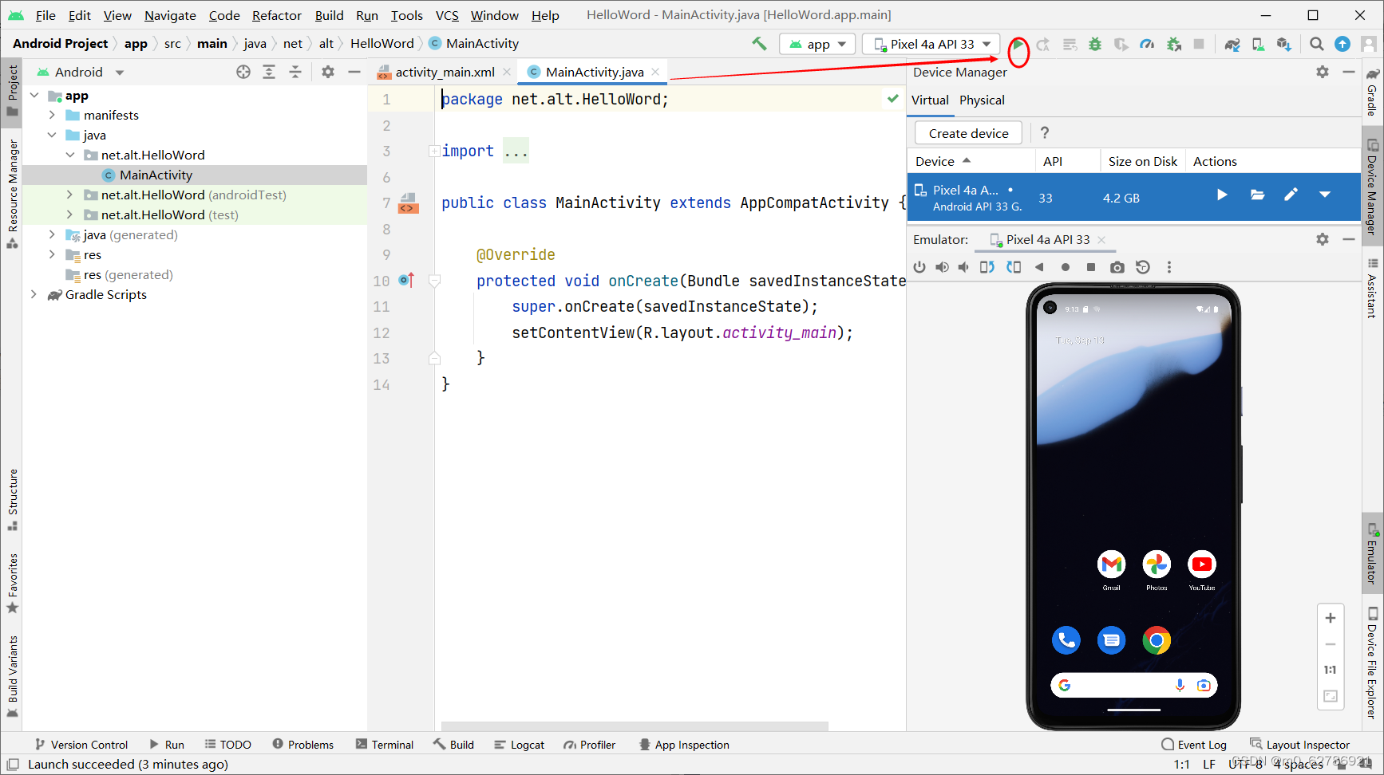The image size is (1384, 775).
Task: Open the app run configuration dropdown
Action: (x=817, y=44)
